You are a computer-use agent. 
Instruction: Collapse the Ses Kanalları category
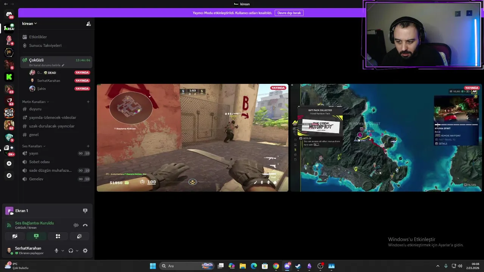[34, 146]
